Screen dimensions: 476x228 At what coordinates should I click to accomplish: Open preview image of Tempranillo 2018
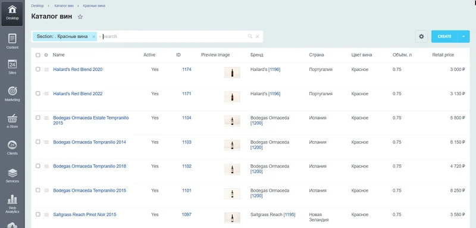pyautogui.click(x=232, y=170)
